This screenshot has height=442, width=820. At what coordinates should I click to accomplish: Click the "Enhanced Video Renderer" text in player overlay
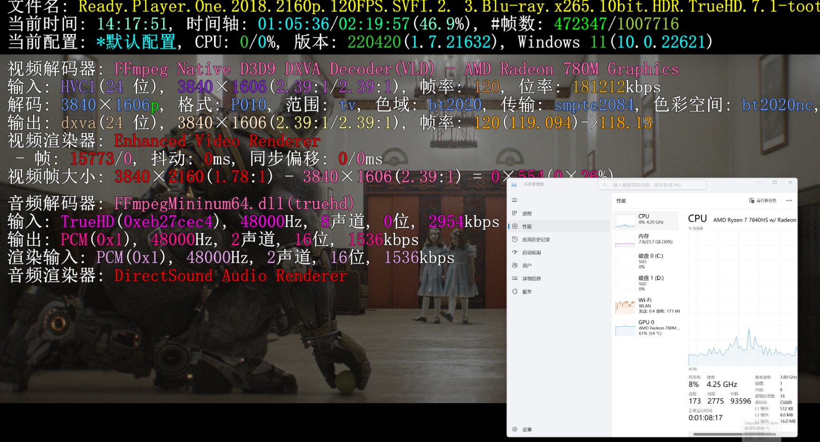pyautogui.click(x=217, y=141)
